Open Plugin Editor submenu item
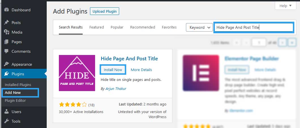Screen dimensions: 300x128 15,101
